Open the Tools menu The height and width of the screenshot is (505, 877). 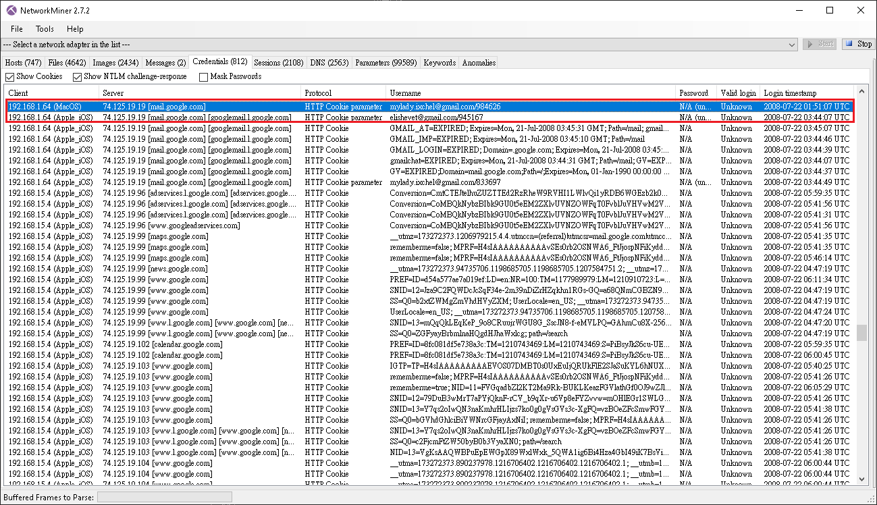pyautogui.click(x=45, y=29)
